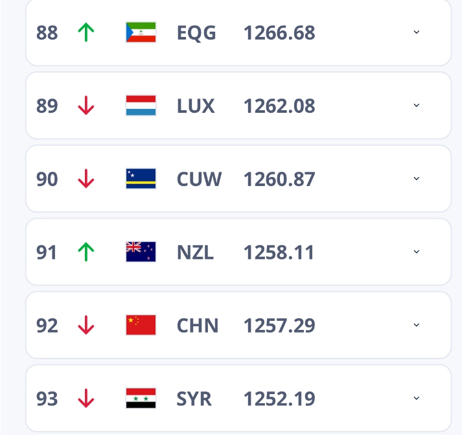Expand the LUX ranking details chevron
Image resolution: width=462 pixels, height=435 pixels.
pyautogui.click(x=417, y=106)
